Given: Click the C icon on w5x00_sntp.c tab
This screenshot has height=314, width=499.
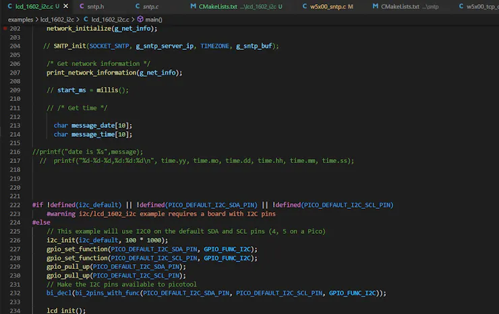Looking at the screenshot, I should pos(305,6).
